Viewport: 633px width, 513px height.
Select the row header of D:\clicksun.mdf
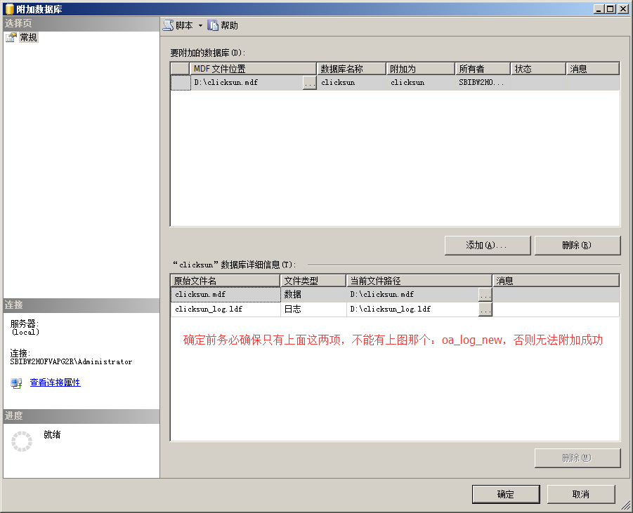click(181, 83)
